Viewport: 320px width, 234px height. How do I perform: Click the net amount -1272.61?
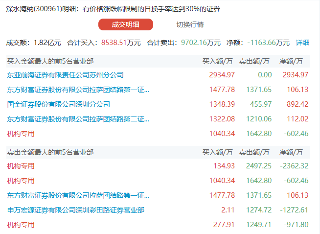point(294,210)
